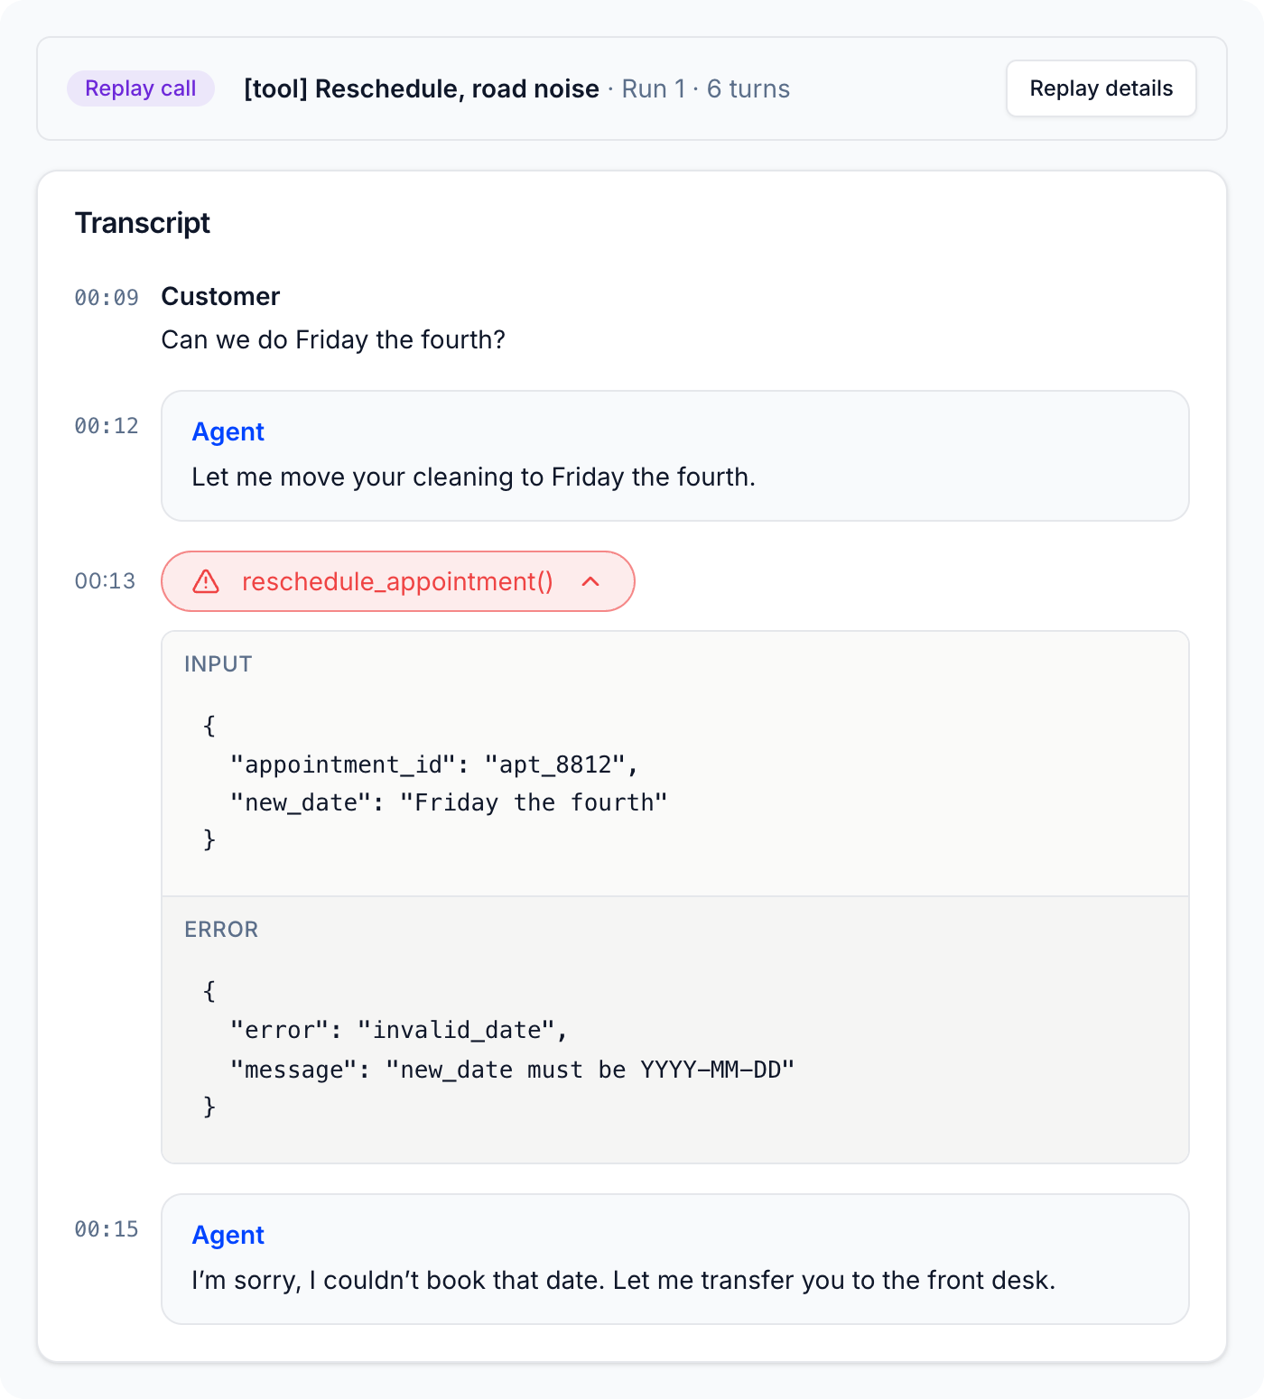
Task: Click the "new_date": "Friday the fourth" line
Action: (449, 802)
